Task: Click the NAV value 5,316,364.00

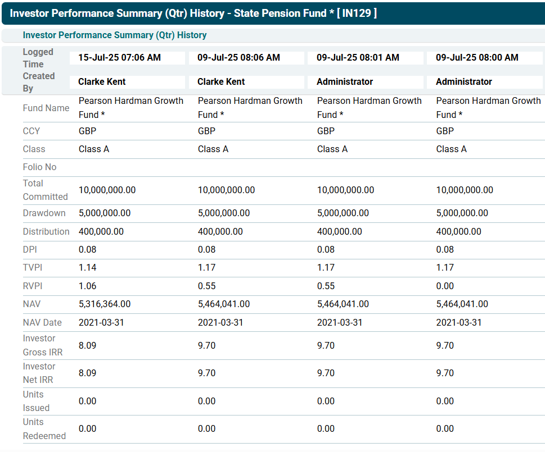Action: [105, 304]
